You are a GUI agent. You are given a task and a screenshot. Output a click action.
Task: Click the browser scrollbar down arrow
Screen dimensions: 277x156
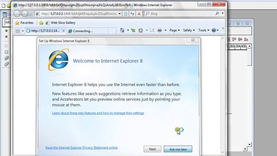coord(222,152)
